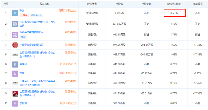The height and width of the screenshot is (110, 208).
Task: Select the -200.63万股 change cell
Action: coord(146,54)
